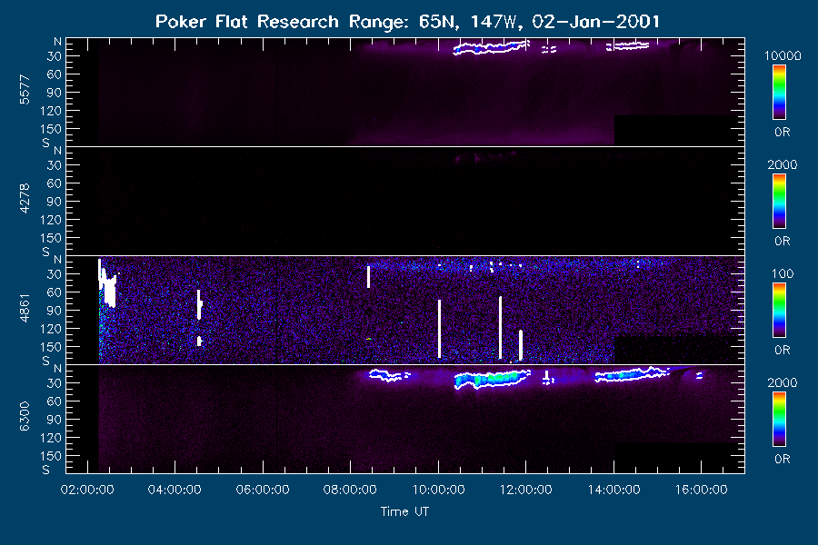Click the "0R" label under the 10000 color bar
This screenshot has height=545, width=818.
[783, 133]
